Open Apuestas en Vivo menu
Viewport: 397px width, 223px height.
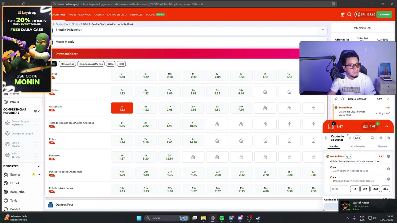[80, 15]
